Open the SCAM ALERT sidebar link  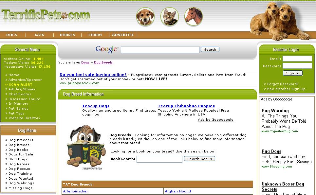click(x=20, y=85)
